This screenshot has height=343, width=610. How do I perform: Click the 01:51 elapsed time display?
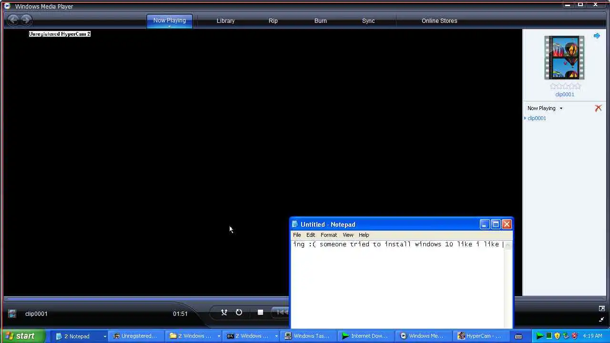pos(180,313)
